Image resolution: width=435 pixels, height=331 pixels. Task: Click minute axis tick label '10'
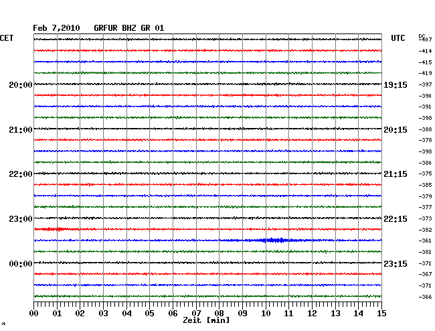tap(266, 314)
